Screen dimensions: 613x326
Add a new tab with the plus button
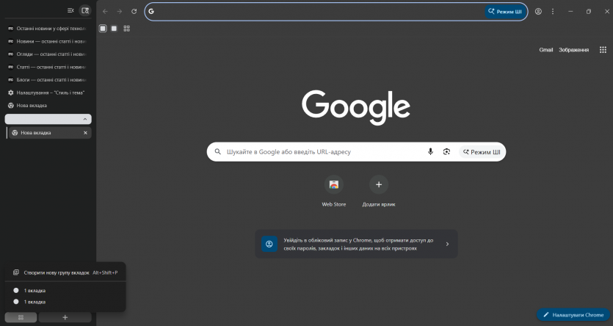pyautogui.click(x=65, y=317)
